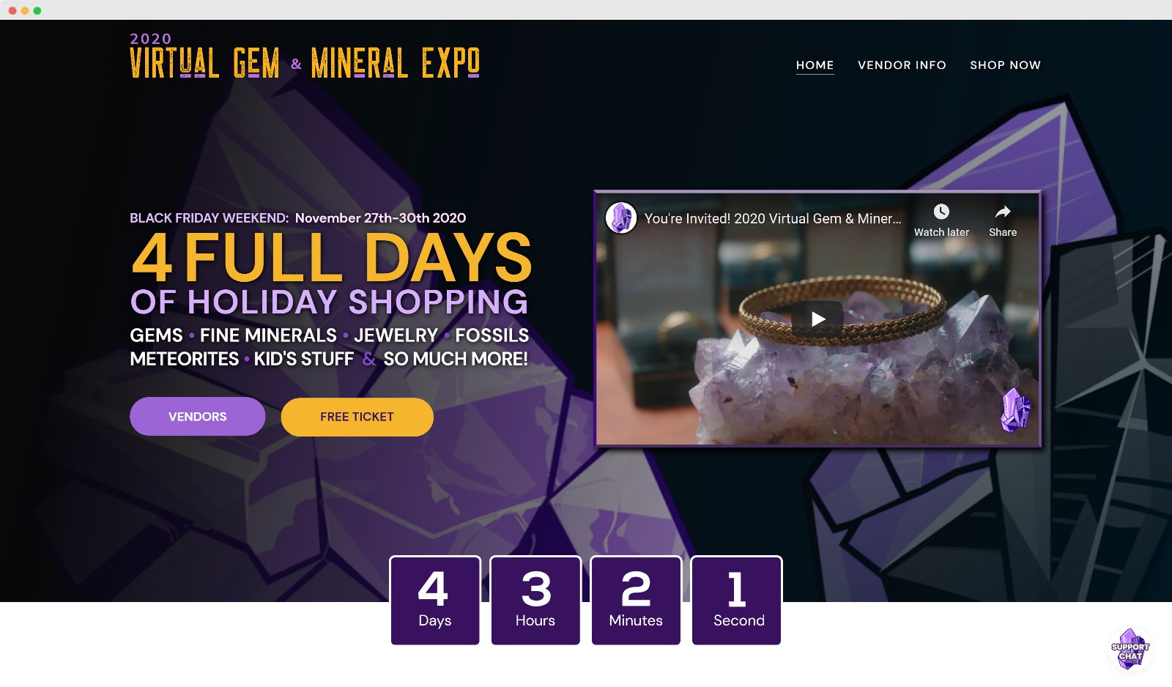Click the Minutes countdown tile
Screen dimensions: 1172x687
click(636, 601)
